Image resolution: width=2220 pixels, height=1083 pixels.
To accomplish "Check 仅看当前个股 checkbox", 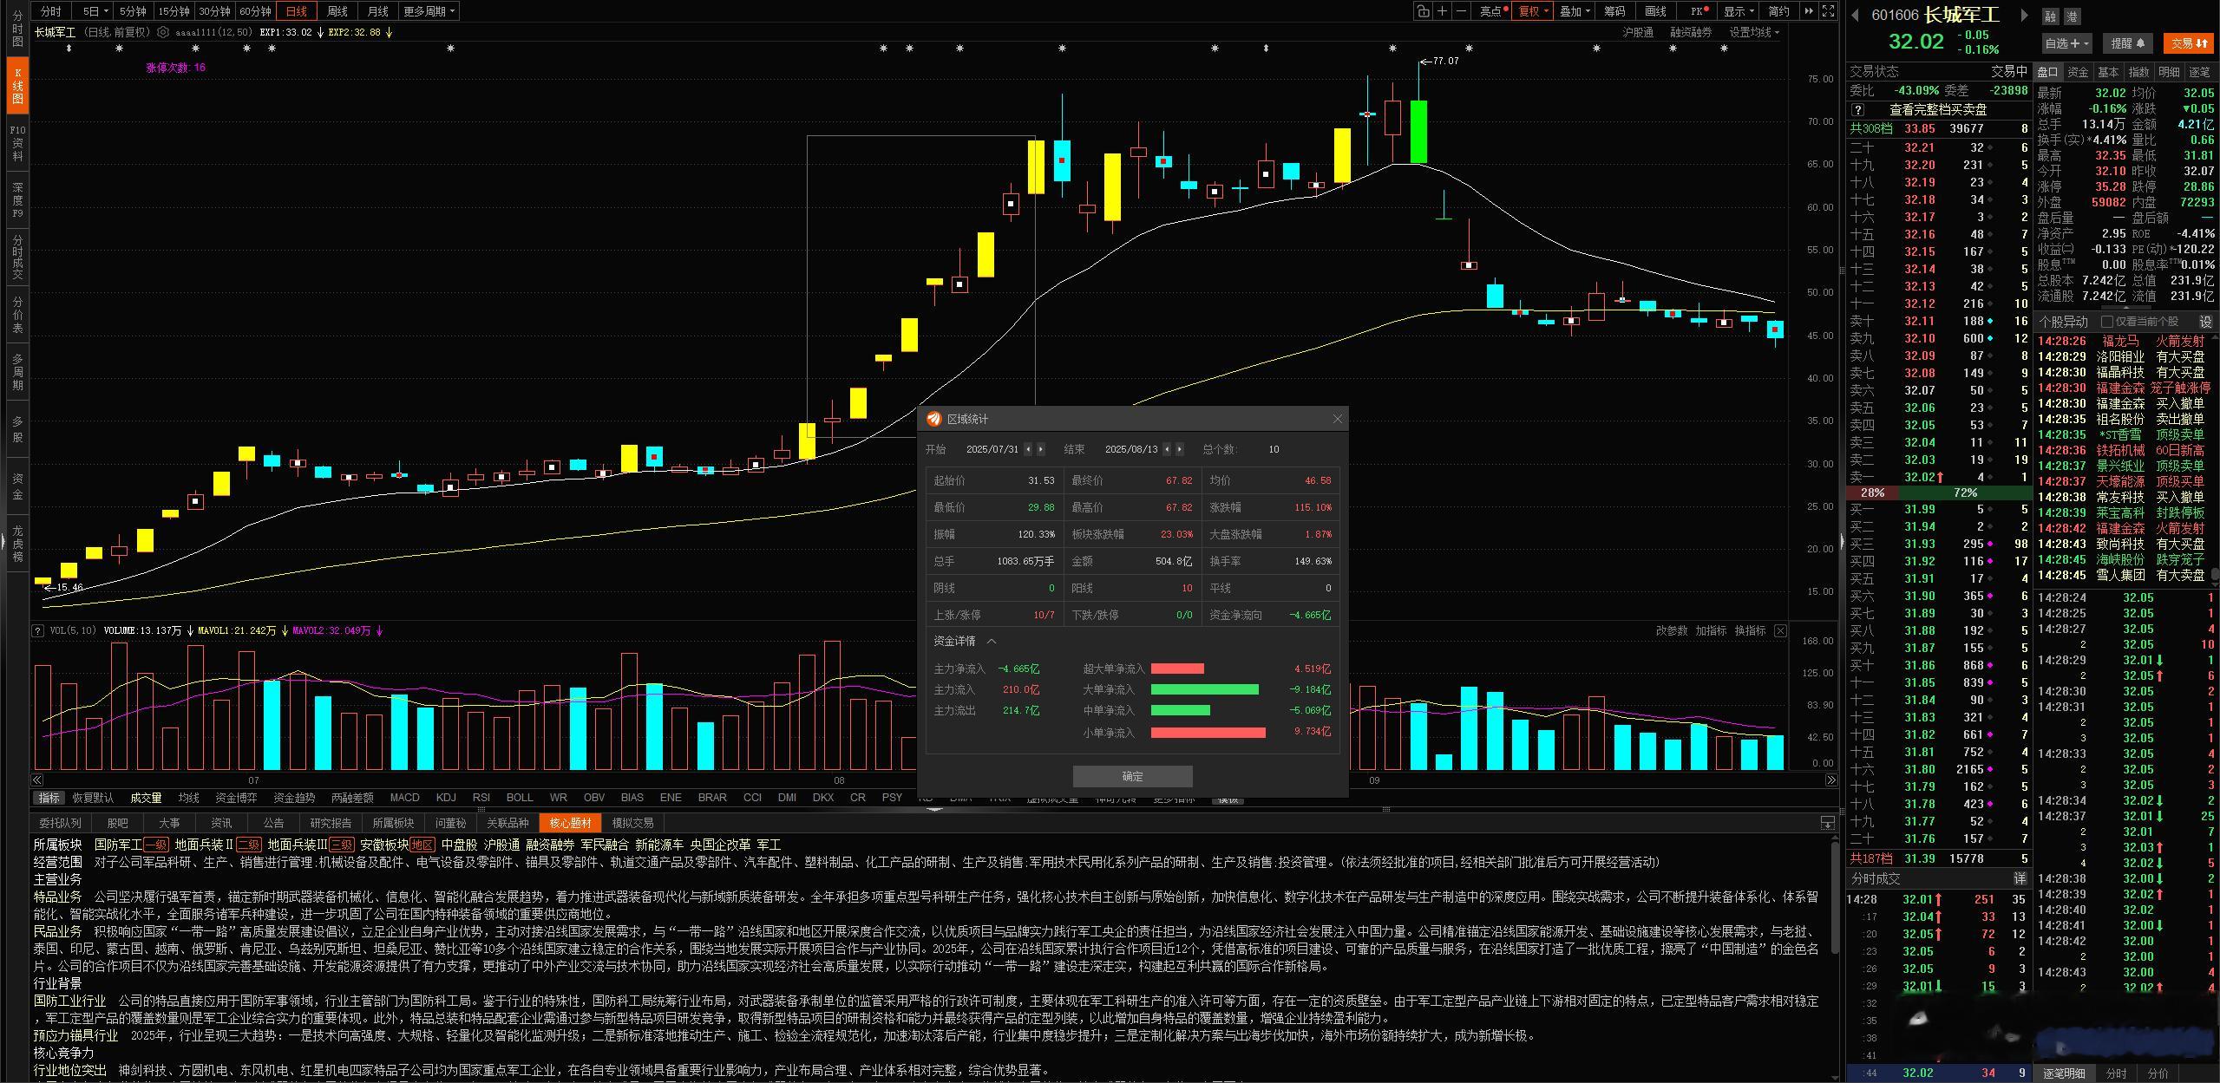I will 2106,322.
